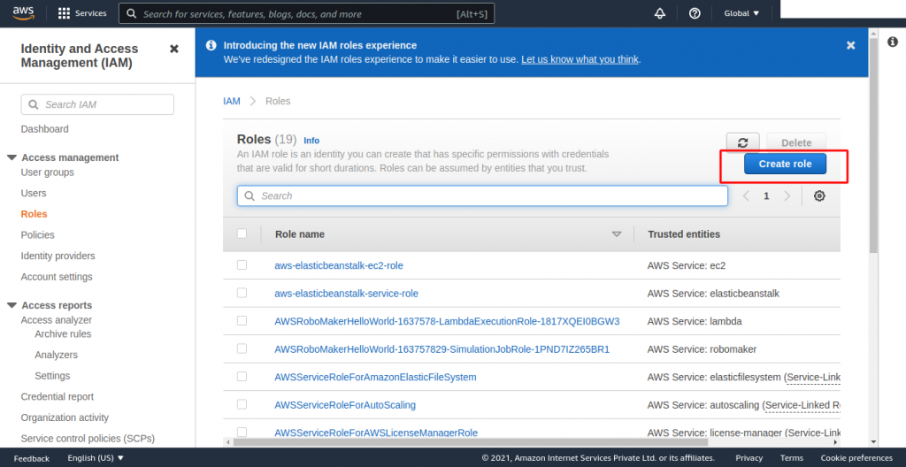Image resolution: width=906 pixels, height=467 pixels.
Task: Check AWSServiceRoleForAmazonElasticFileSystem checkbox
Action: (242, 376)
